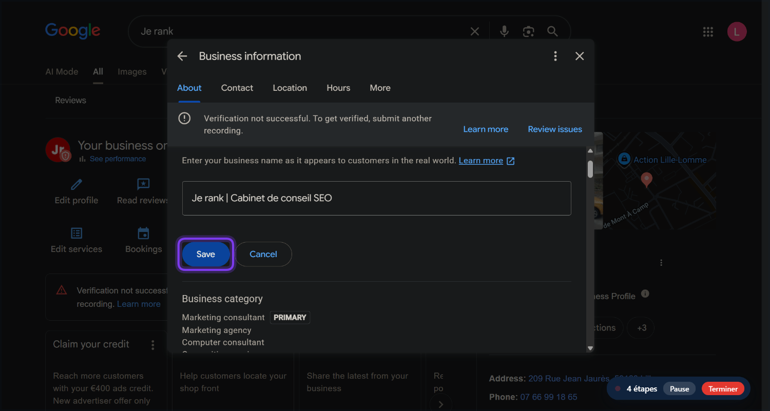770x411 pixels.
Task: Switch to Images results tab
Action: click(132, 72)
